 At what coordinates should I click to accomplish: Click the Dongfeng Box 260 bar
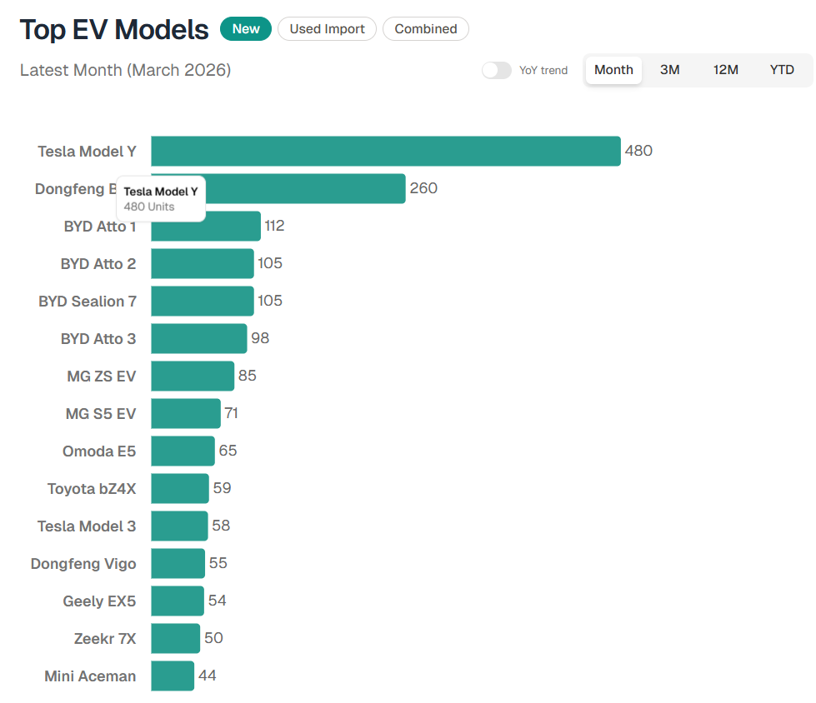point(308,189)
